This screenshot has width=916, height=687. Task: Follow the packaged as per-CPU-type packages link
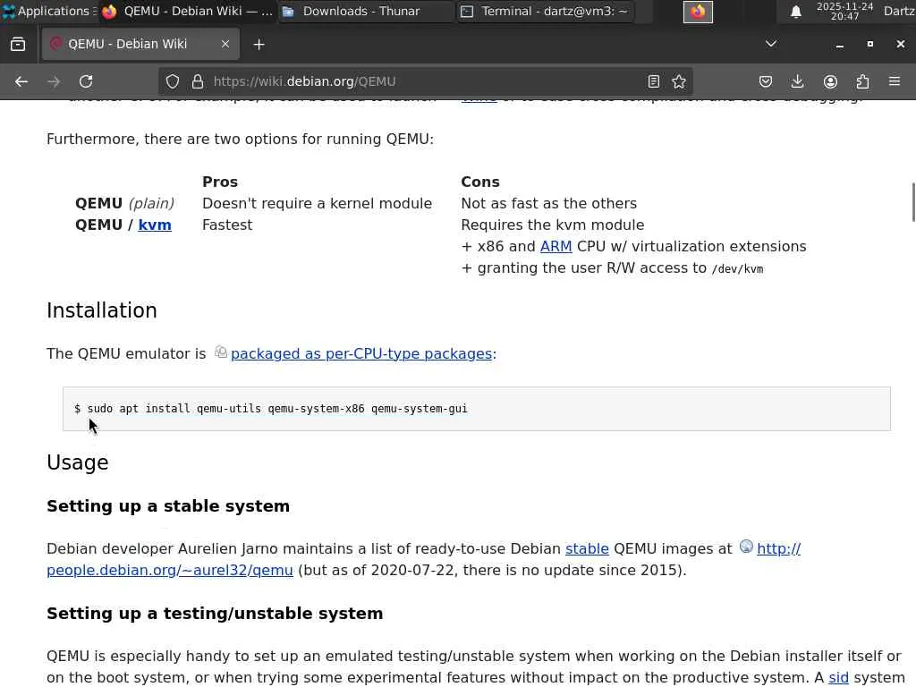360,353
